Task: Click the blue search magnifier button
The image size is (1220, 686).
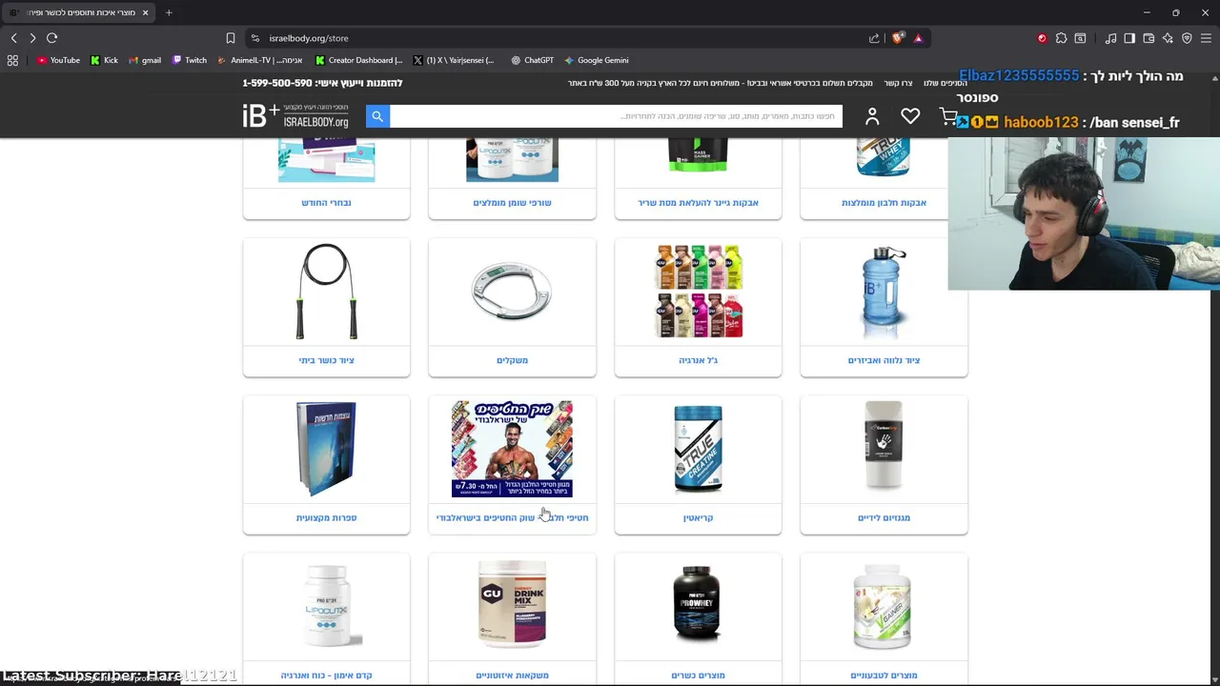Action: click(377, 116)
